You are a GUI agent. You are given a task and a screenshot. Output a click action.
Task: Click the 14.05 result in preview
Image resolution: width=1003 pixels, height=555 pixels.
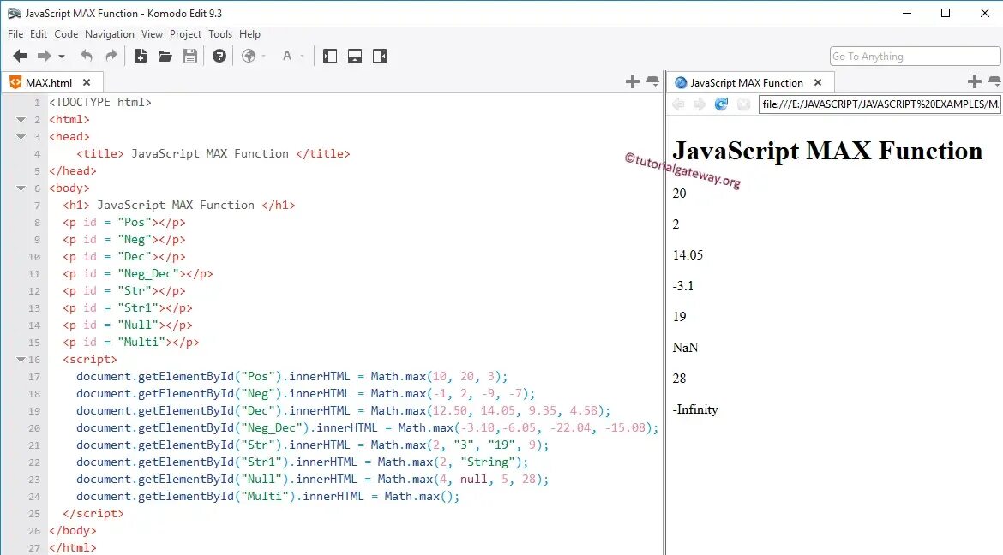(688, 255)
